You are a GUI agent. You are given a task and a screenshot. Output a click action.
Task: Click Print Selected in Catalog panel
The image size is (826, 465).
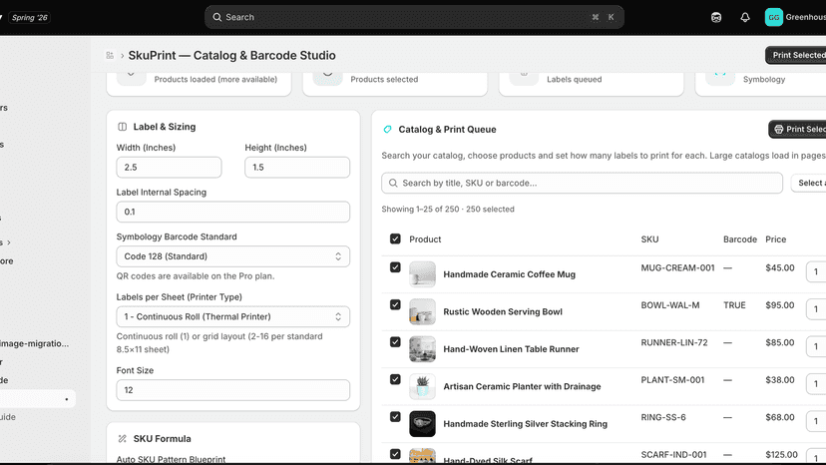point(797,129)
